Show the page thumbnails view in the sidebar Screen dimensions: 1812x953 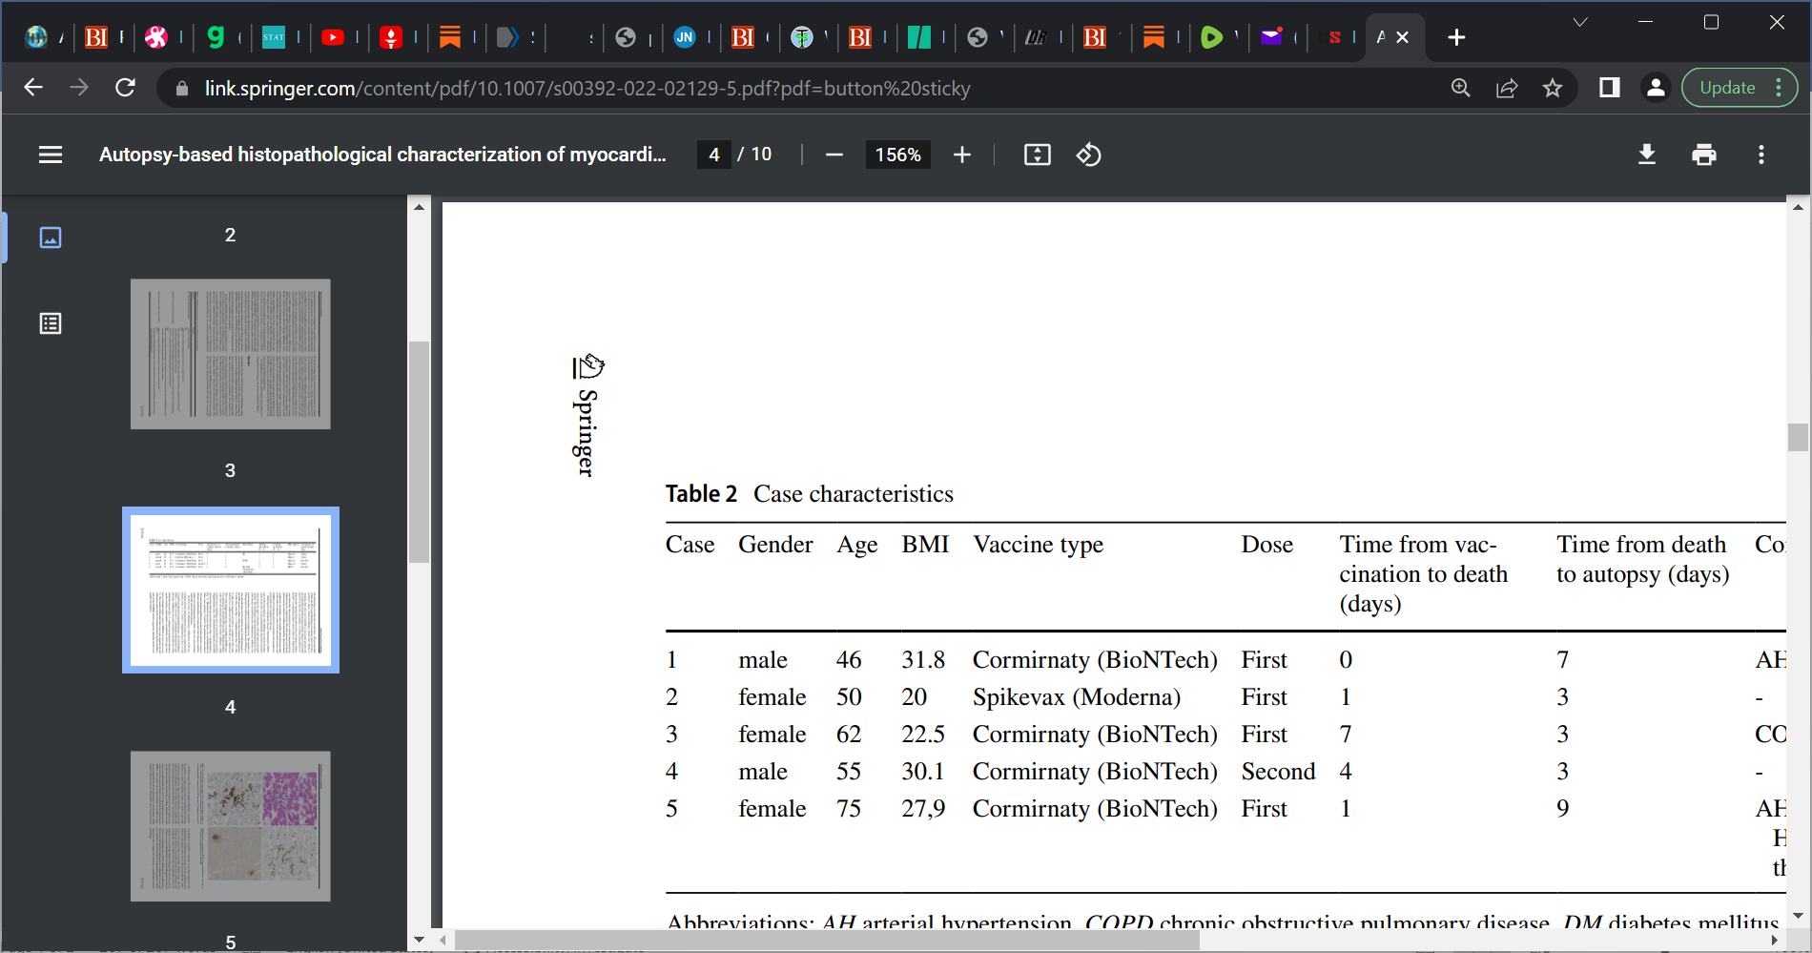51,238
